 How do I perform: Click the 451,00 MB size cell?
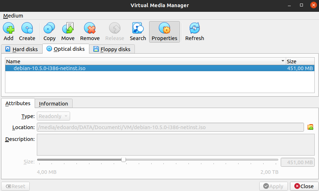(300, 68)
